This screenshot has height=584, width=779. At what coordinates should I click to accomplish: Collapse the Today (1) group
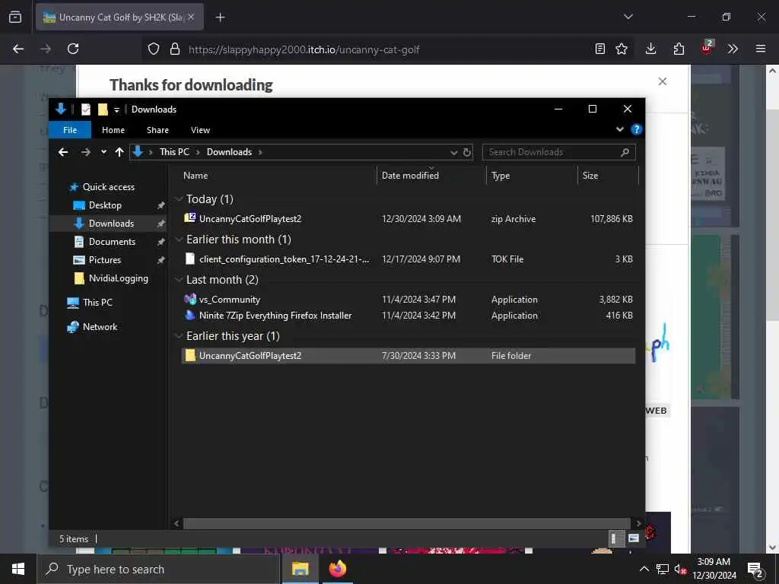click(179, 199)
